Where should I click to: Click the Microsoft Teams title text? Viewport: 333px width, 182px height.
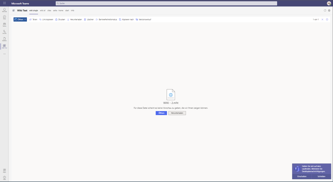pos(20,4)
